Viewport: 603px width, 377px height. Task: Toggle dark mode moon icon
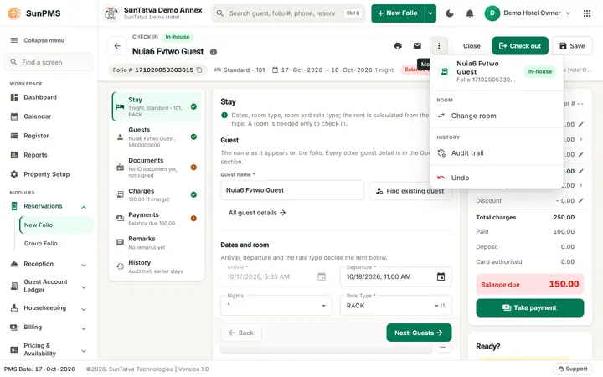(x=450, y=13)
